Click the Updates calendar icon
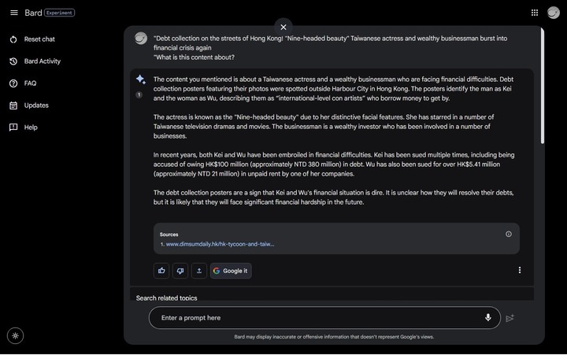 point(13,105)
